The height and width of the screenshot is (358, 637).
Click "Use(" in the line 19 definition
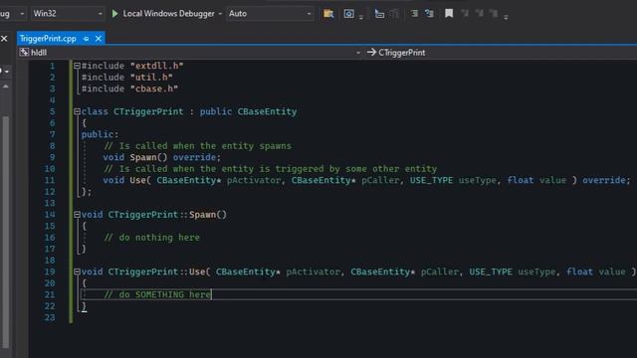pos(199,271)
